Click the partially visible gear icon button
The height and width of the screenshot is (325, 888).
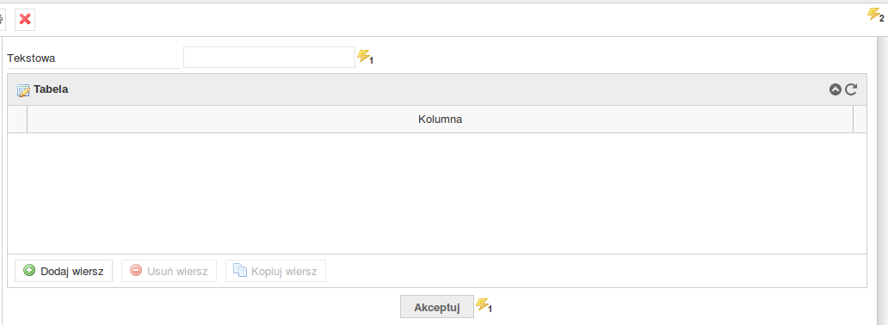[3, 19]
